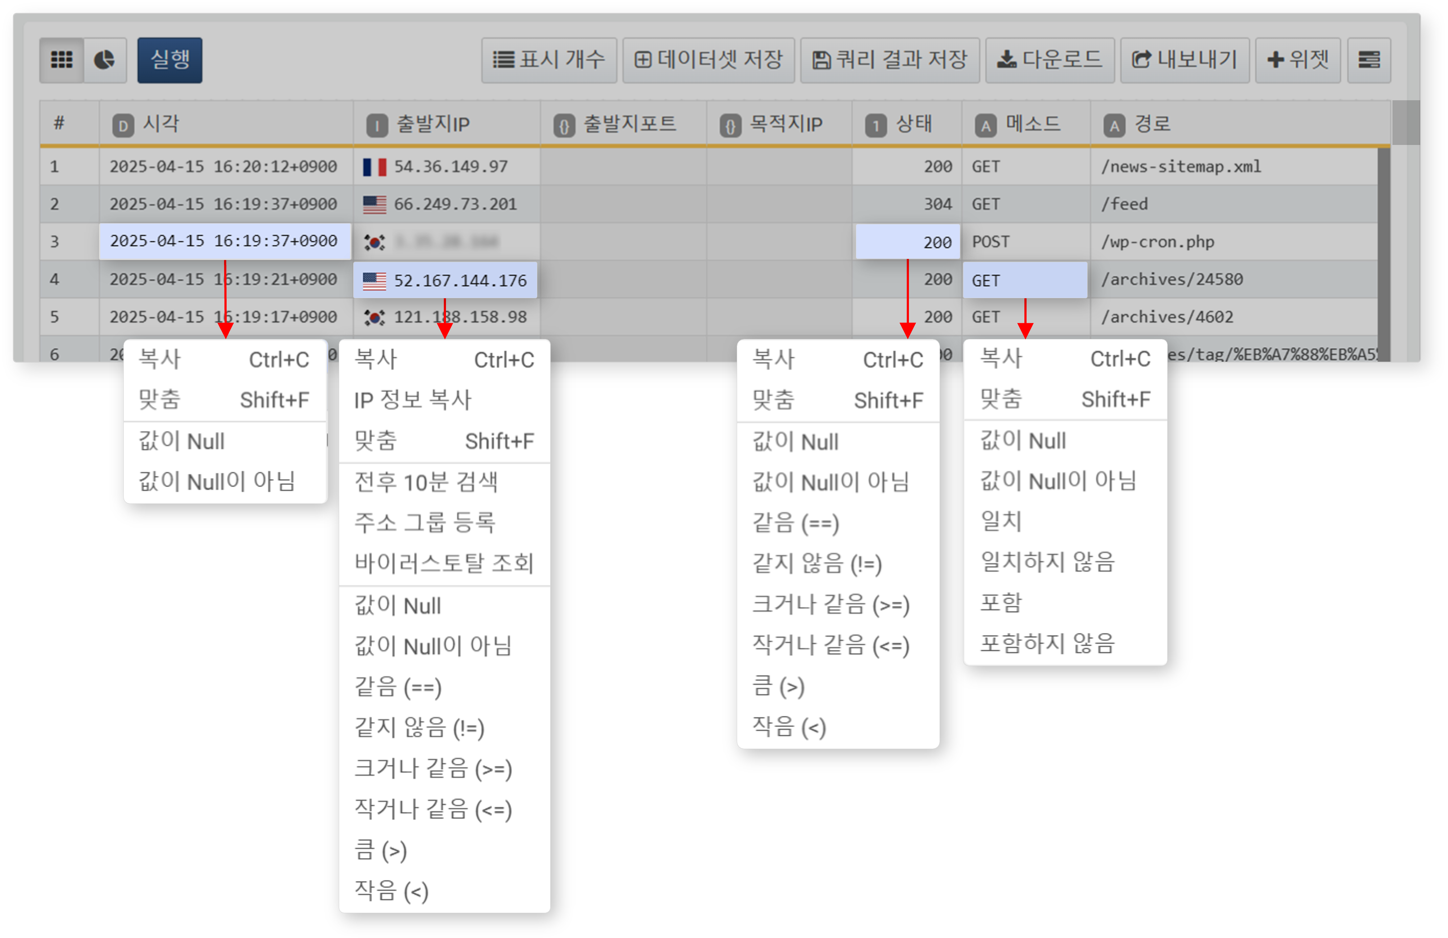Viewport: 1448px width, 938px height.
Task: Click the 시각 column type icon
Action: (123, 126)
